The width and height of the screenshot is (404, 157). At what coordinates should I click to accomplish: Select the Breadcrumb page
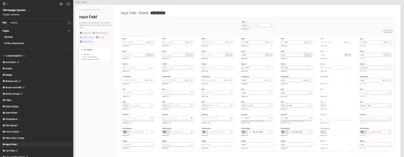tap(36, 81)
